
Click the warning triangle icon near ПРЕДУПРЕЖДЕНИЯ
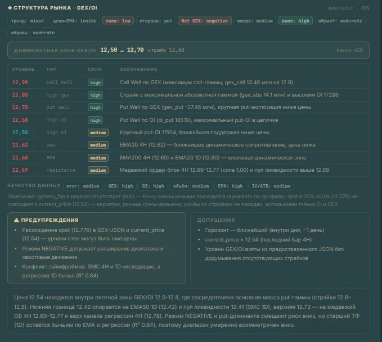(x=16, y=220)
